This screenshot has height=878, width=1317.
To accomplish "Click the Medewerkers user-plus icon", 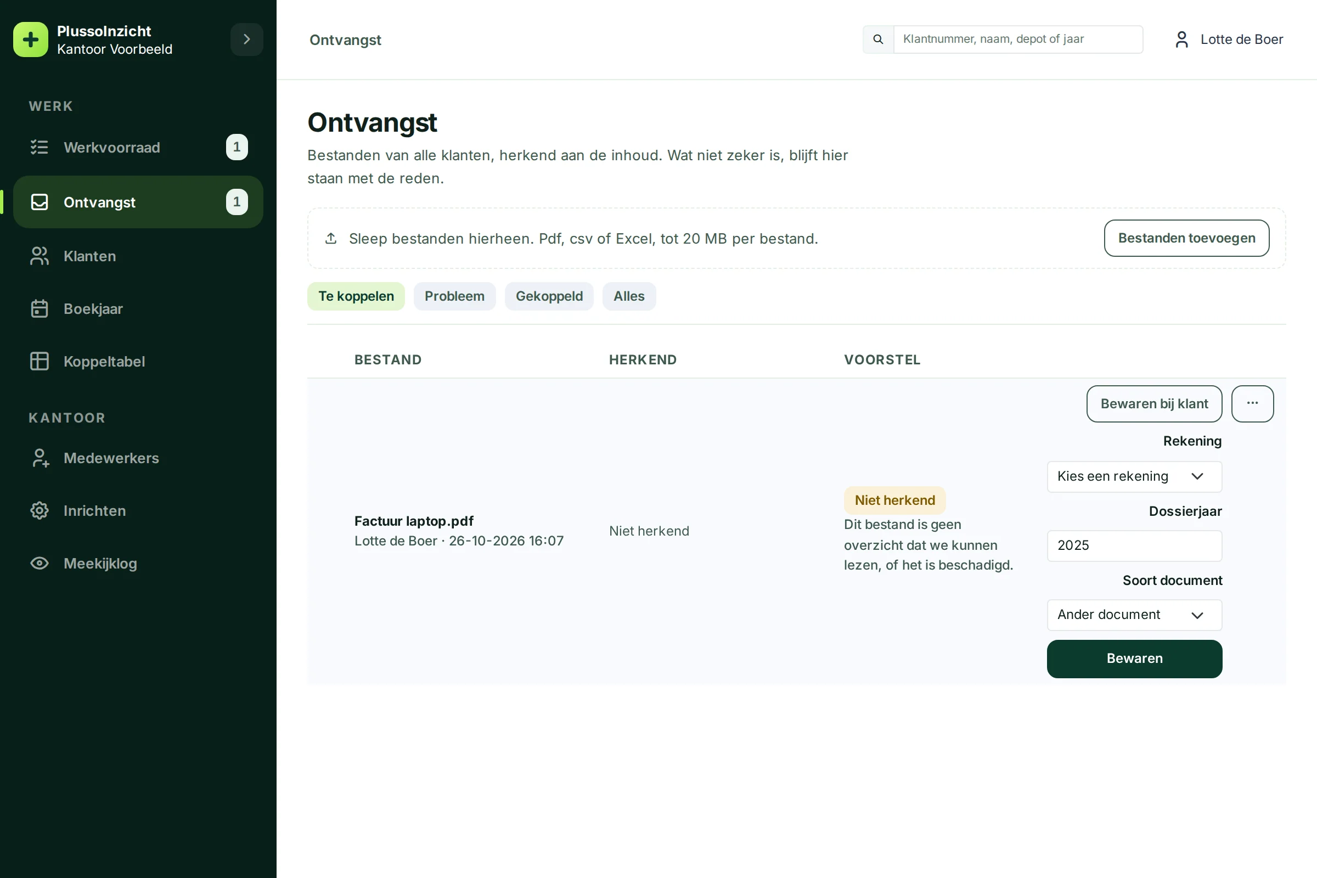I will point(39,458).
